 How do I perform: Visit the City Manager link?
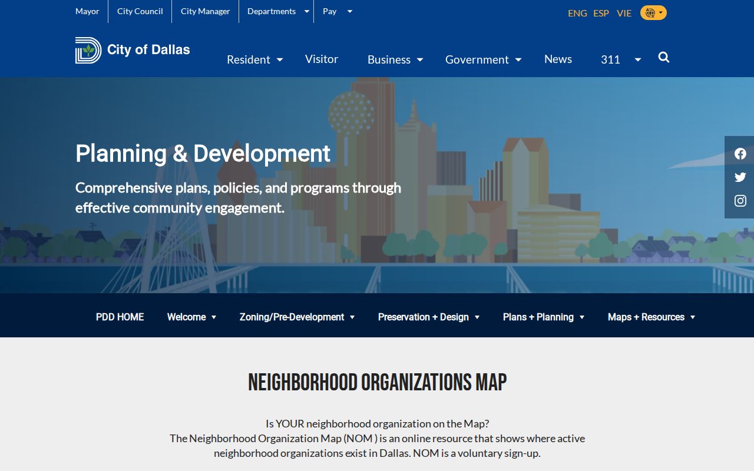[206, 11]
